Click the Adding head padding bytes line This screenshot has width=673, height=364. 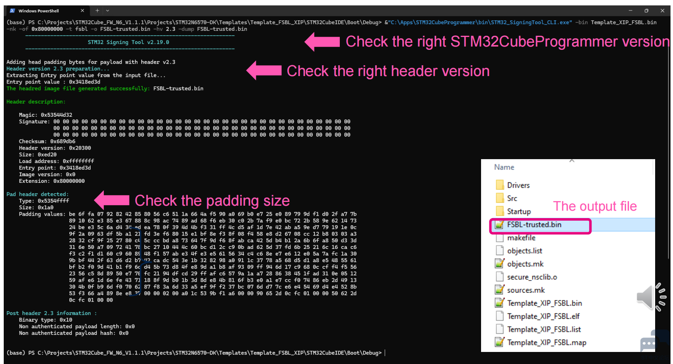coord(91,62)
